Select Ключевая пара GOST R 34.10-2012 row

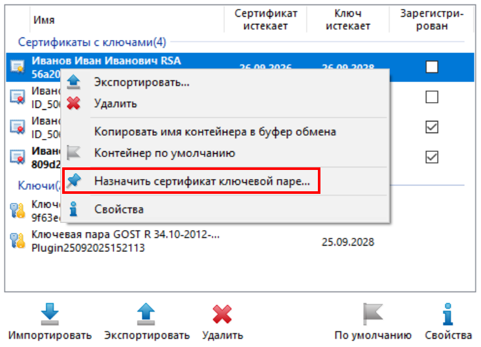(126, 242)
